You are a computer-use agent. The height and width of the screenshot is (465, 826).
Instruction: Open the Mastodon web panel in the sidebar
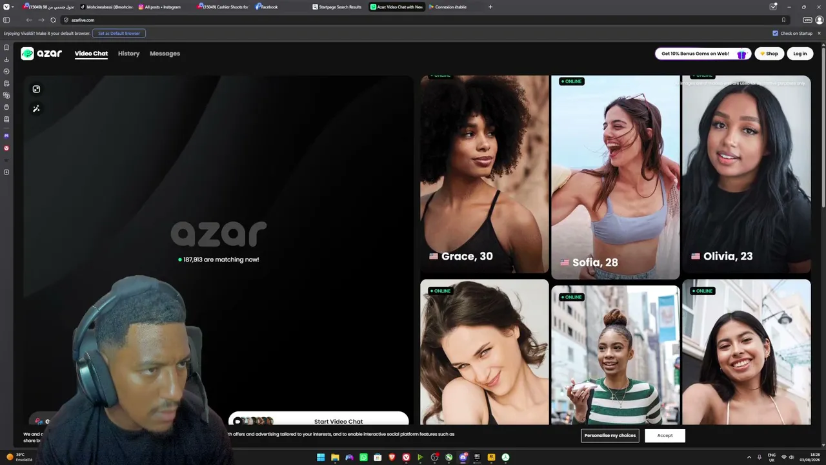(6, 136)
